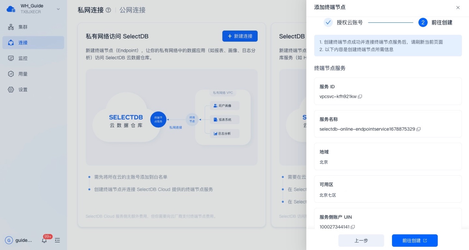469x250 pixels.
Task: Click the vpcsvc-kfh921kw service ID text
Action: [x=338, y=96]
